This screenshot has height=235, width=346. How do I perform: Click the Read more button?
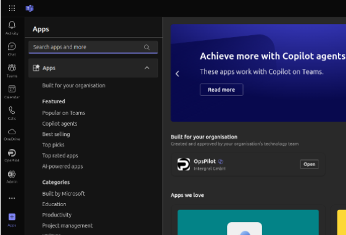(x=221, y=90)
